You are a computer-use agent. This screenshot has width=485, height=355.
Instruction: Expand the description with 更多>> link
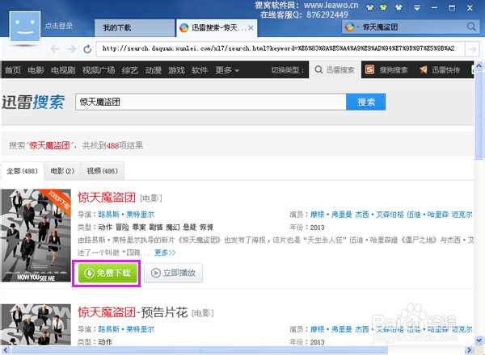tap(165, 253)
